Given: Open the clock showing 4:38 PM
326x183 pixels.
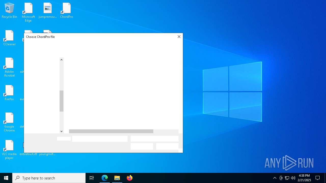Looking at the screenshot, I should click(x=304, y=178).
